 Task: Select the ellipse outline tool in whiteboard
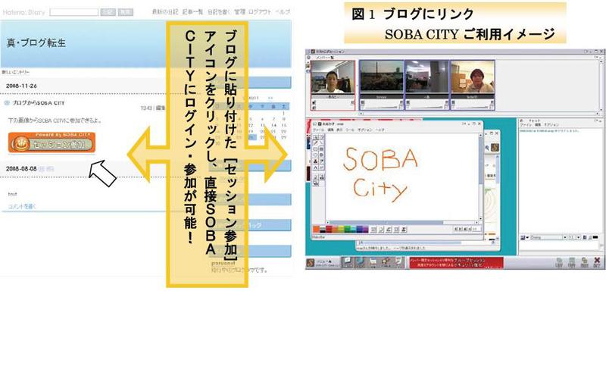tap(316, 155)
